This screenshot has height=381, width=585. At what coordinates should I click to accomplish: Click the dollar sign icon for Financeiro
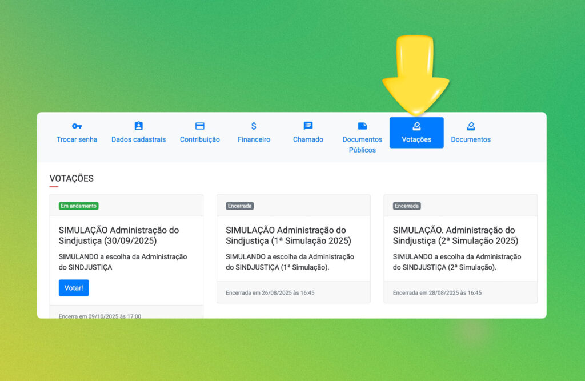click(x=254, y=126)
